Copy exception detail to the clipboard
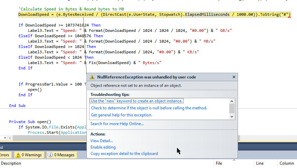The width and height of the screenshot is (297, 168). pyautogui.click(x=124, y=154)
